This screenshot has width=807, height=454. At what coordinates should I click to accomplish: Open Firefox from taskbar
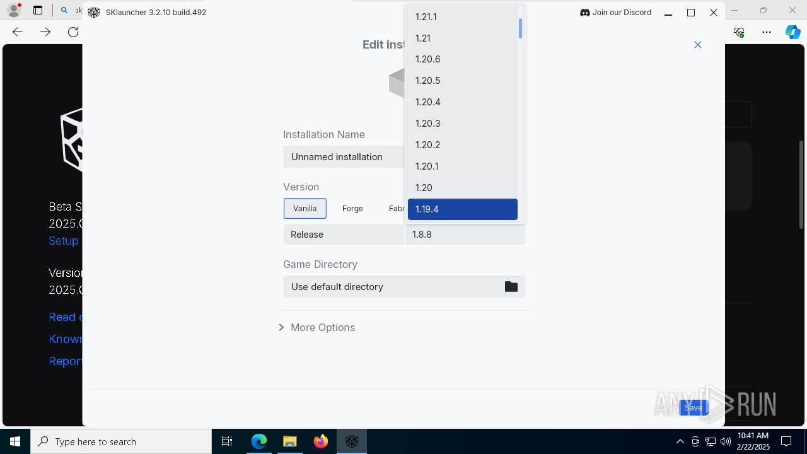[321, 441]
